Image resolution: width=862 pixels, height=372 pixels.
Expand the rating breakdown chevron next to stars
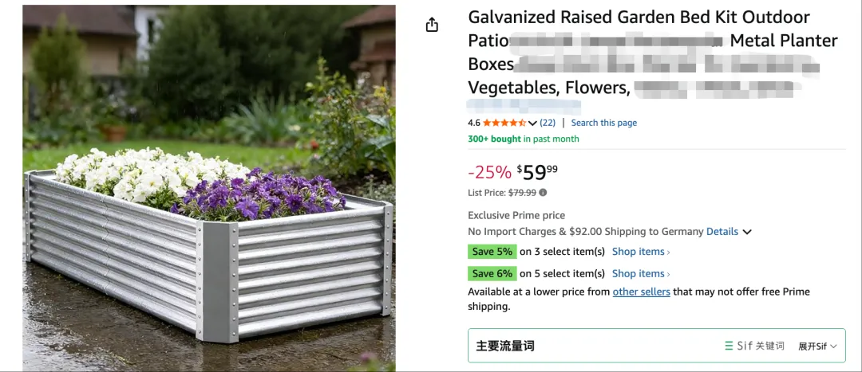(x=532, y=123)
